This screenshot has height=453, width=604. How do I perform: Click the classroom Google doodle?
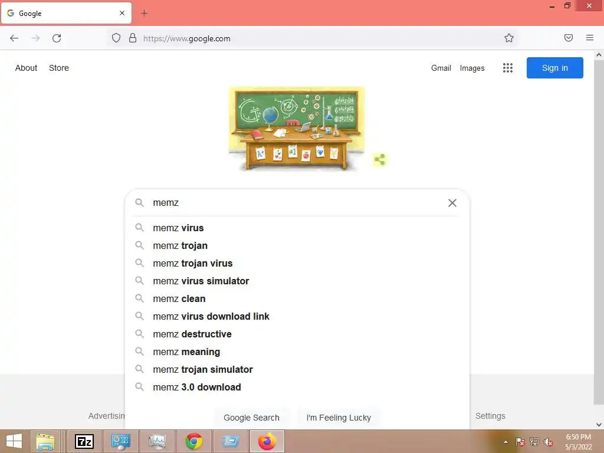297,129
